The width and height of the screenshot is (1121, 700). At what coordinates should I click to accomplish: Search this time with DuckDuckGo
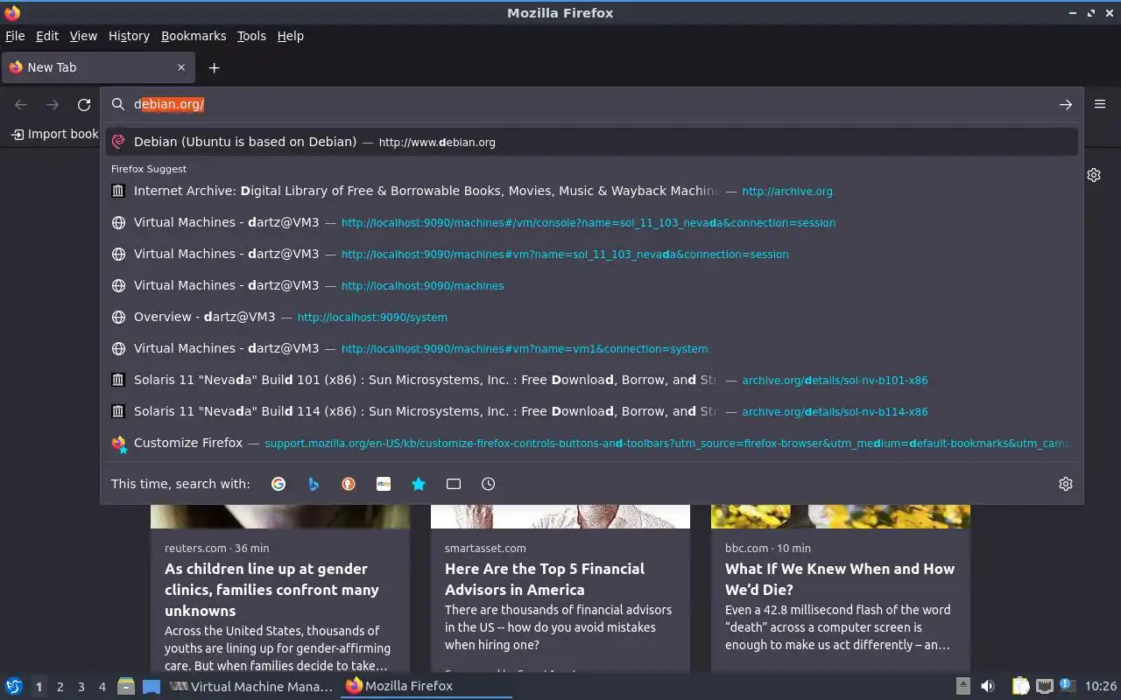(349, 484)
